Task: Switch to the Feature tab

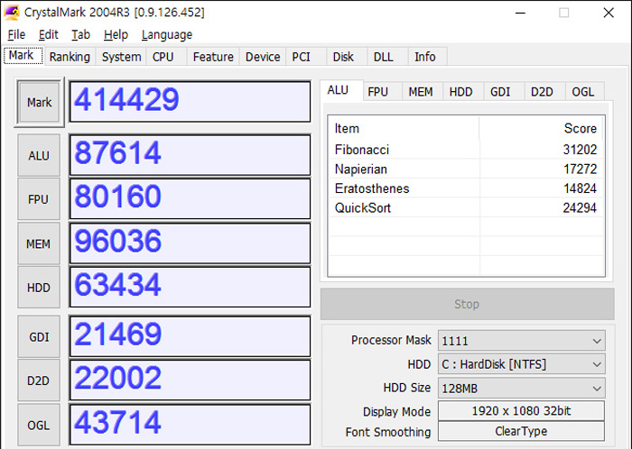Action: click(213, 57)
